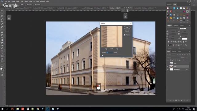Open the Filter menu
Viewport: 197px width, 111px height.
(x=30, y=1)
